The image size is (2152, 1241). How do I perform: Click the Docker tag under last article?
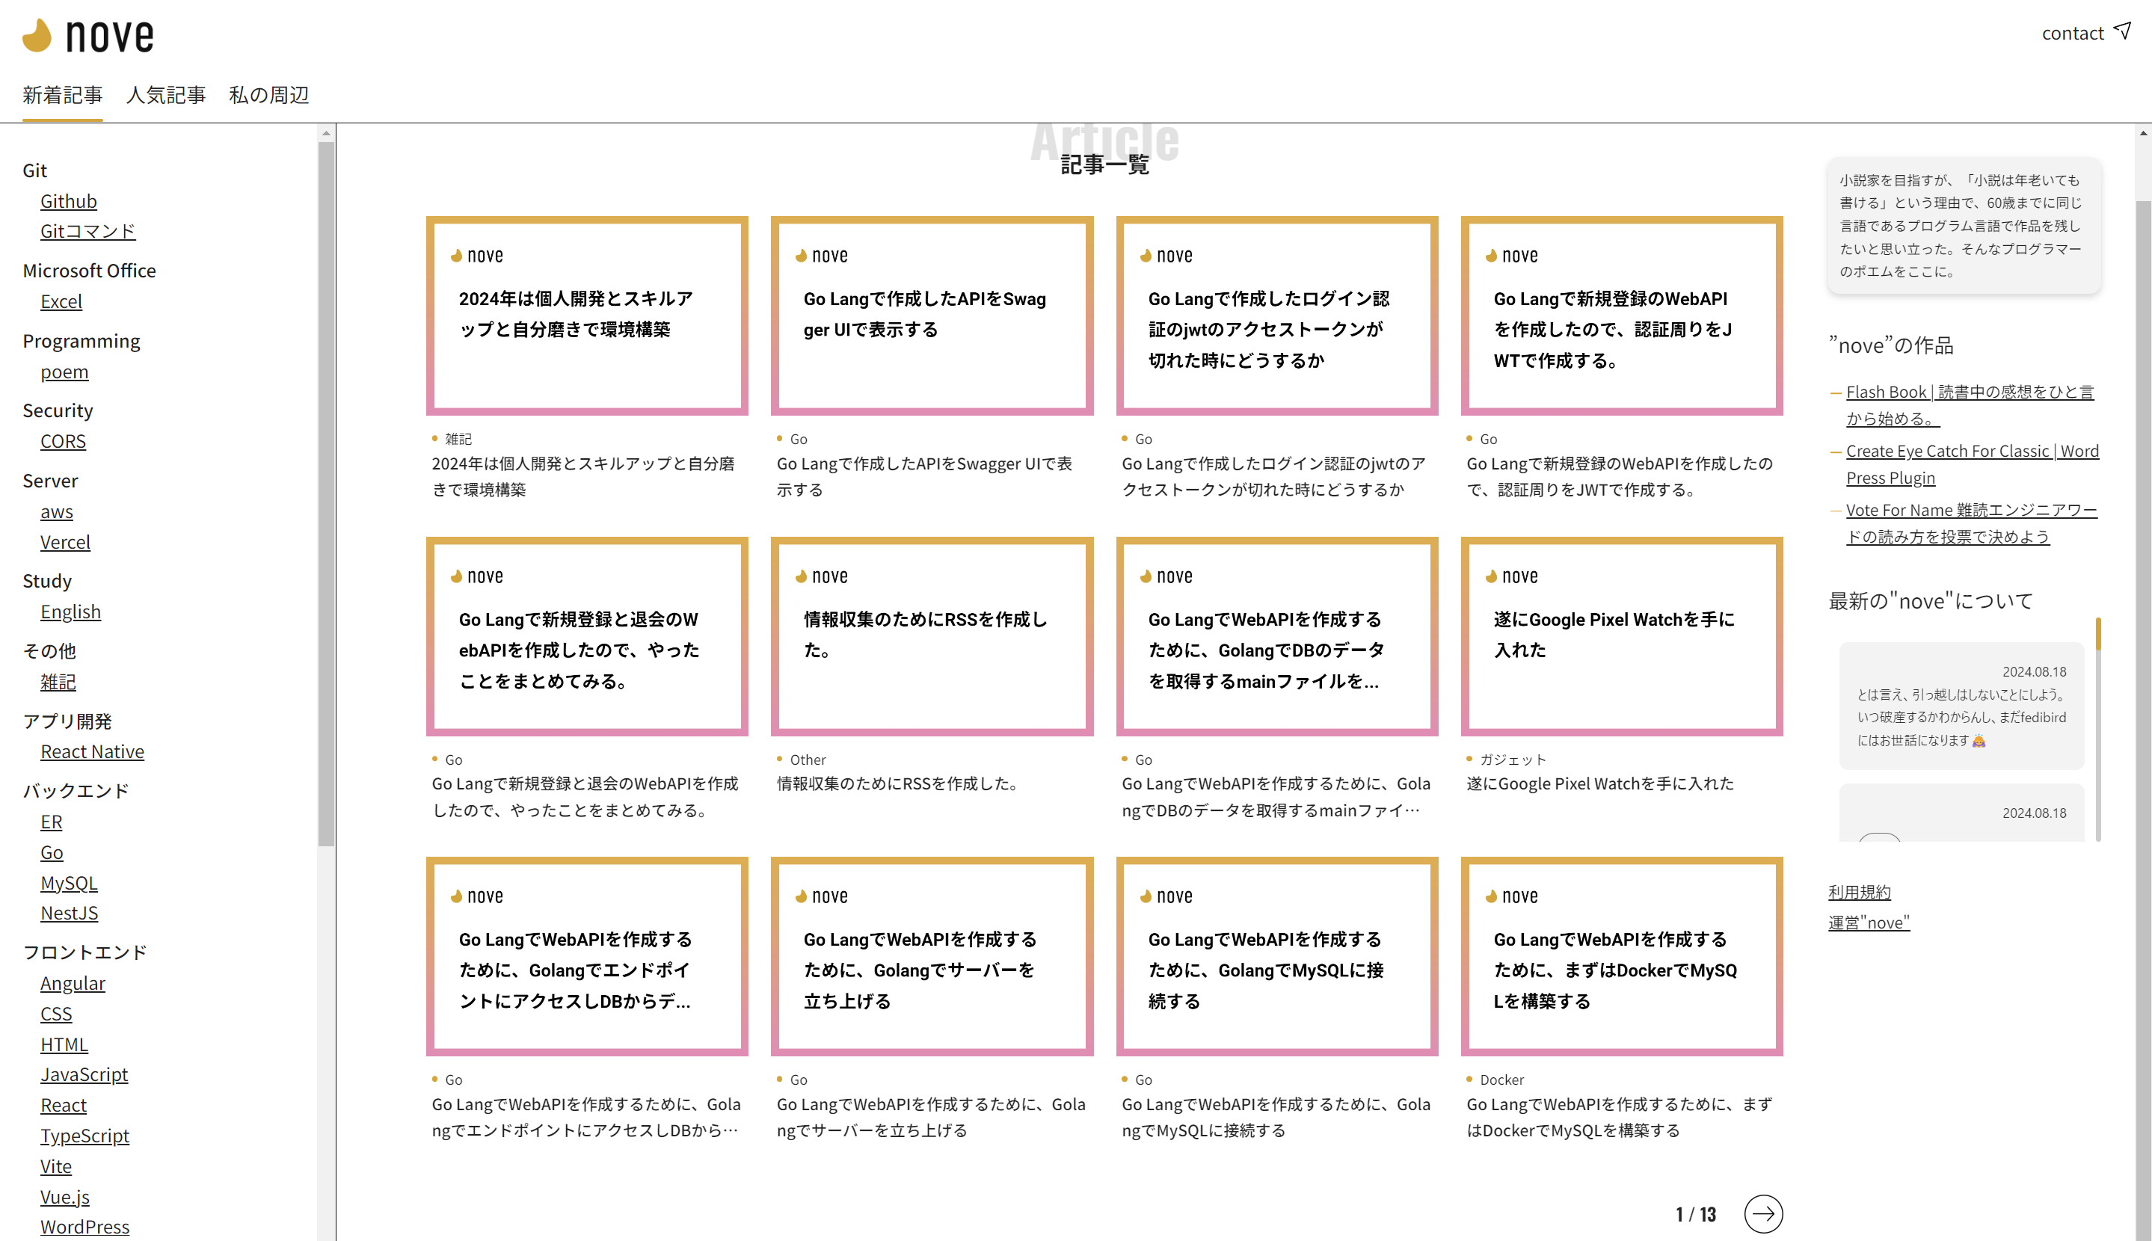click(x=1501, y=1080)
